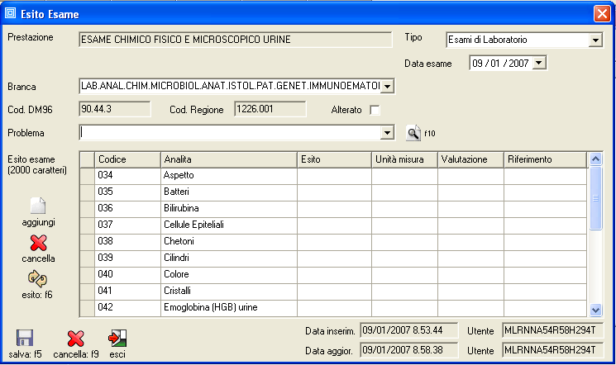Click the Valutazione column header
Screen dimensions: 616x365
[470, 159]
